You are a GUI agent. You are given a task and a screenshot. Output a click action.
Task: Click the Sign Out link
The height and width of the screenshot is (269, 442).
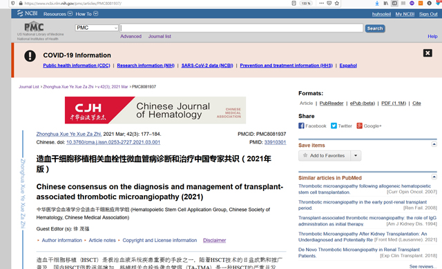pyautogui.click(x=428, y=14)
